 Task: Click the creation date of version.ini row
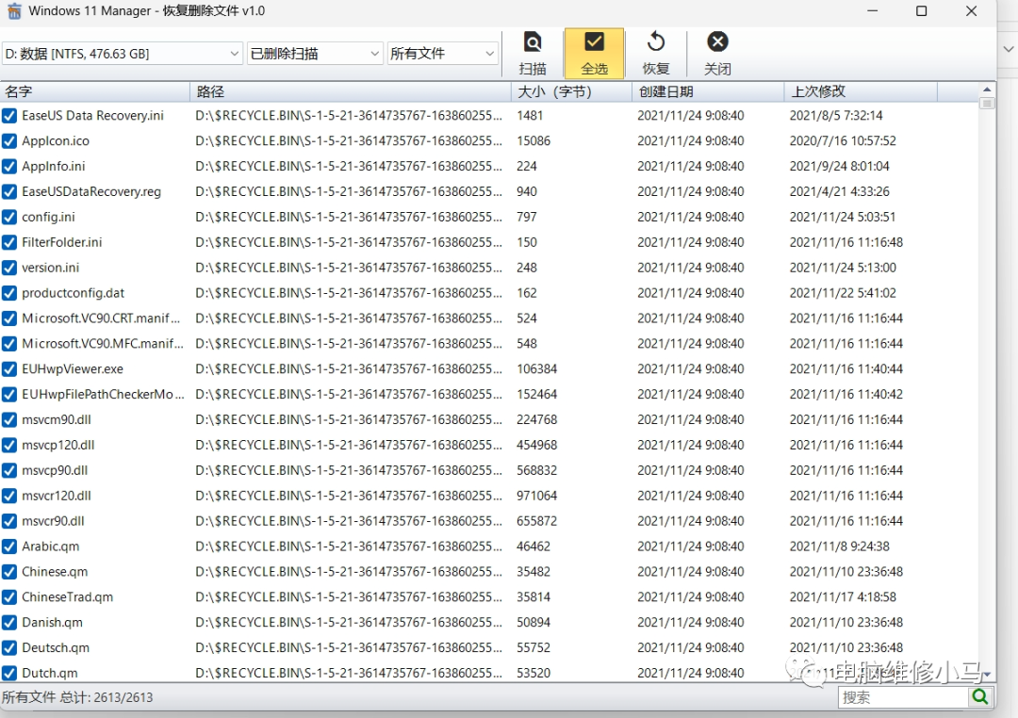pyautogui.click(x=691, y=268)
